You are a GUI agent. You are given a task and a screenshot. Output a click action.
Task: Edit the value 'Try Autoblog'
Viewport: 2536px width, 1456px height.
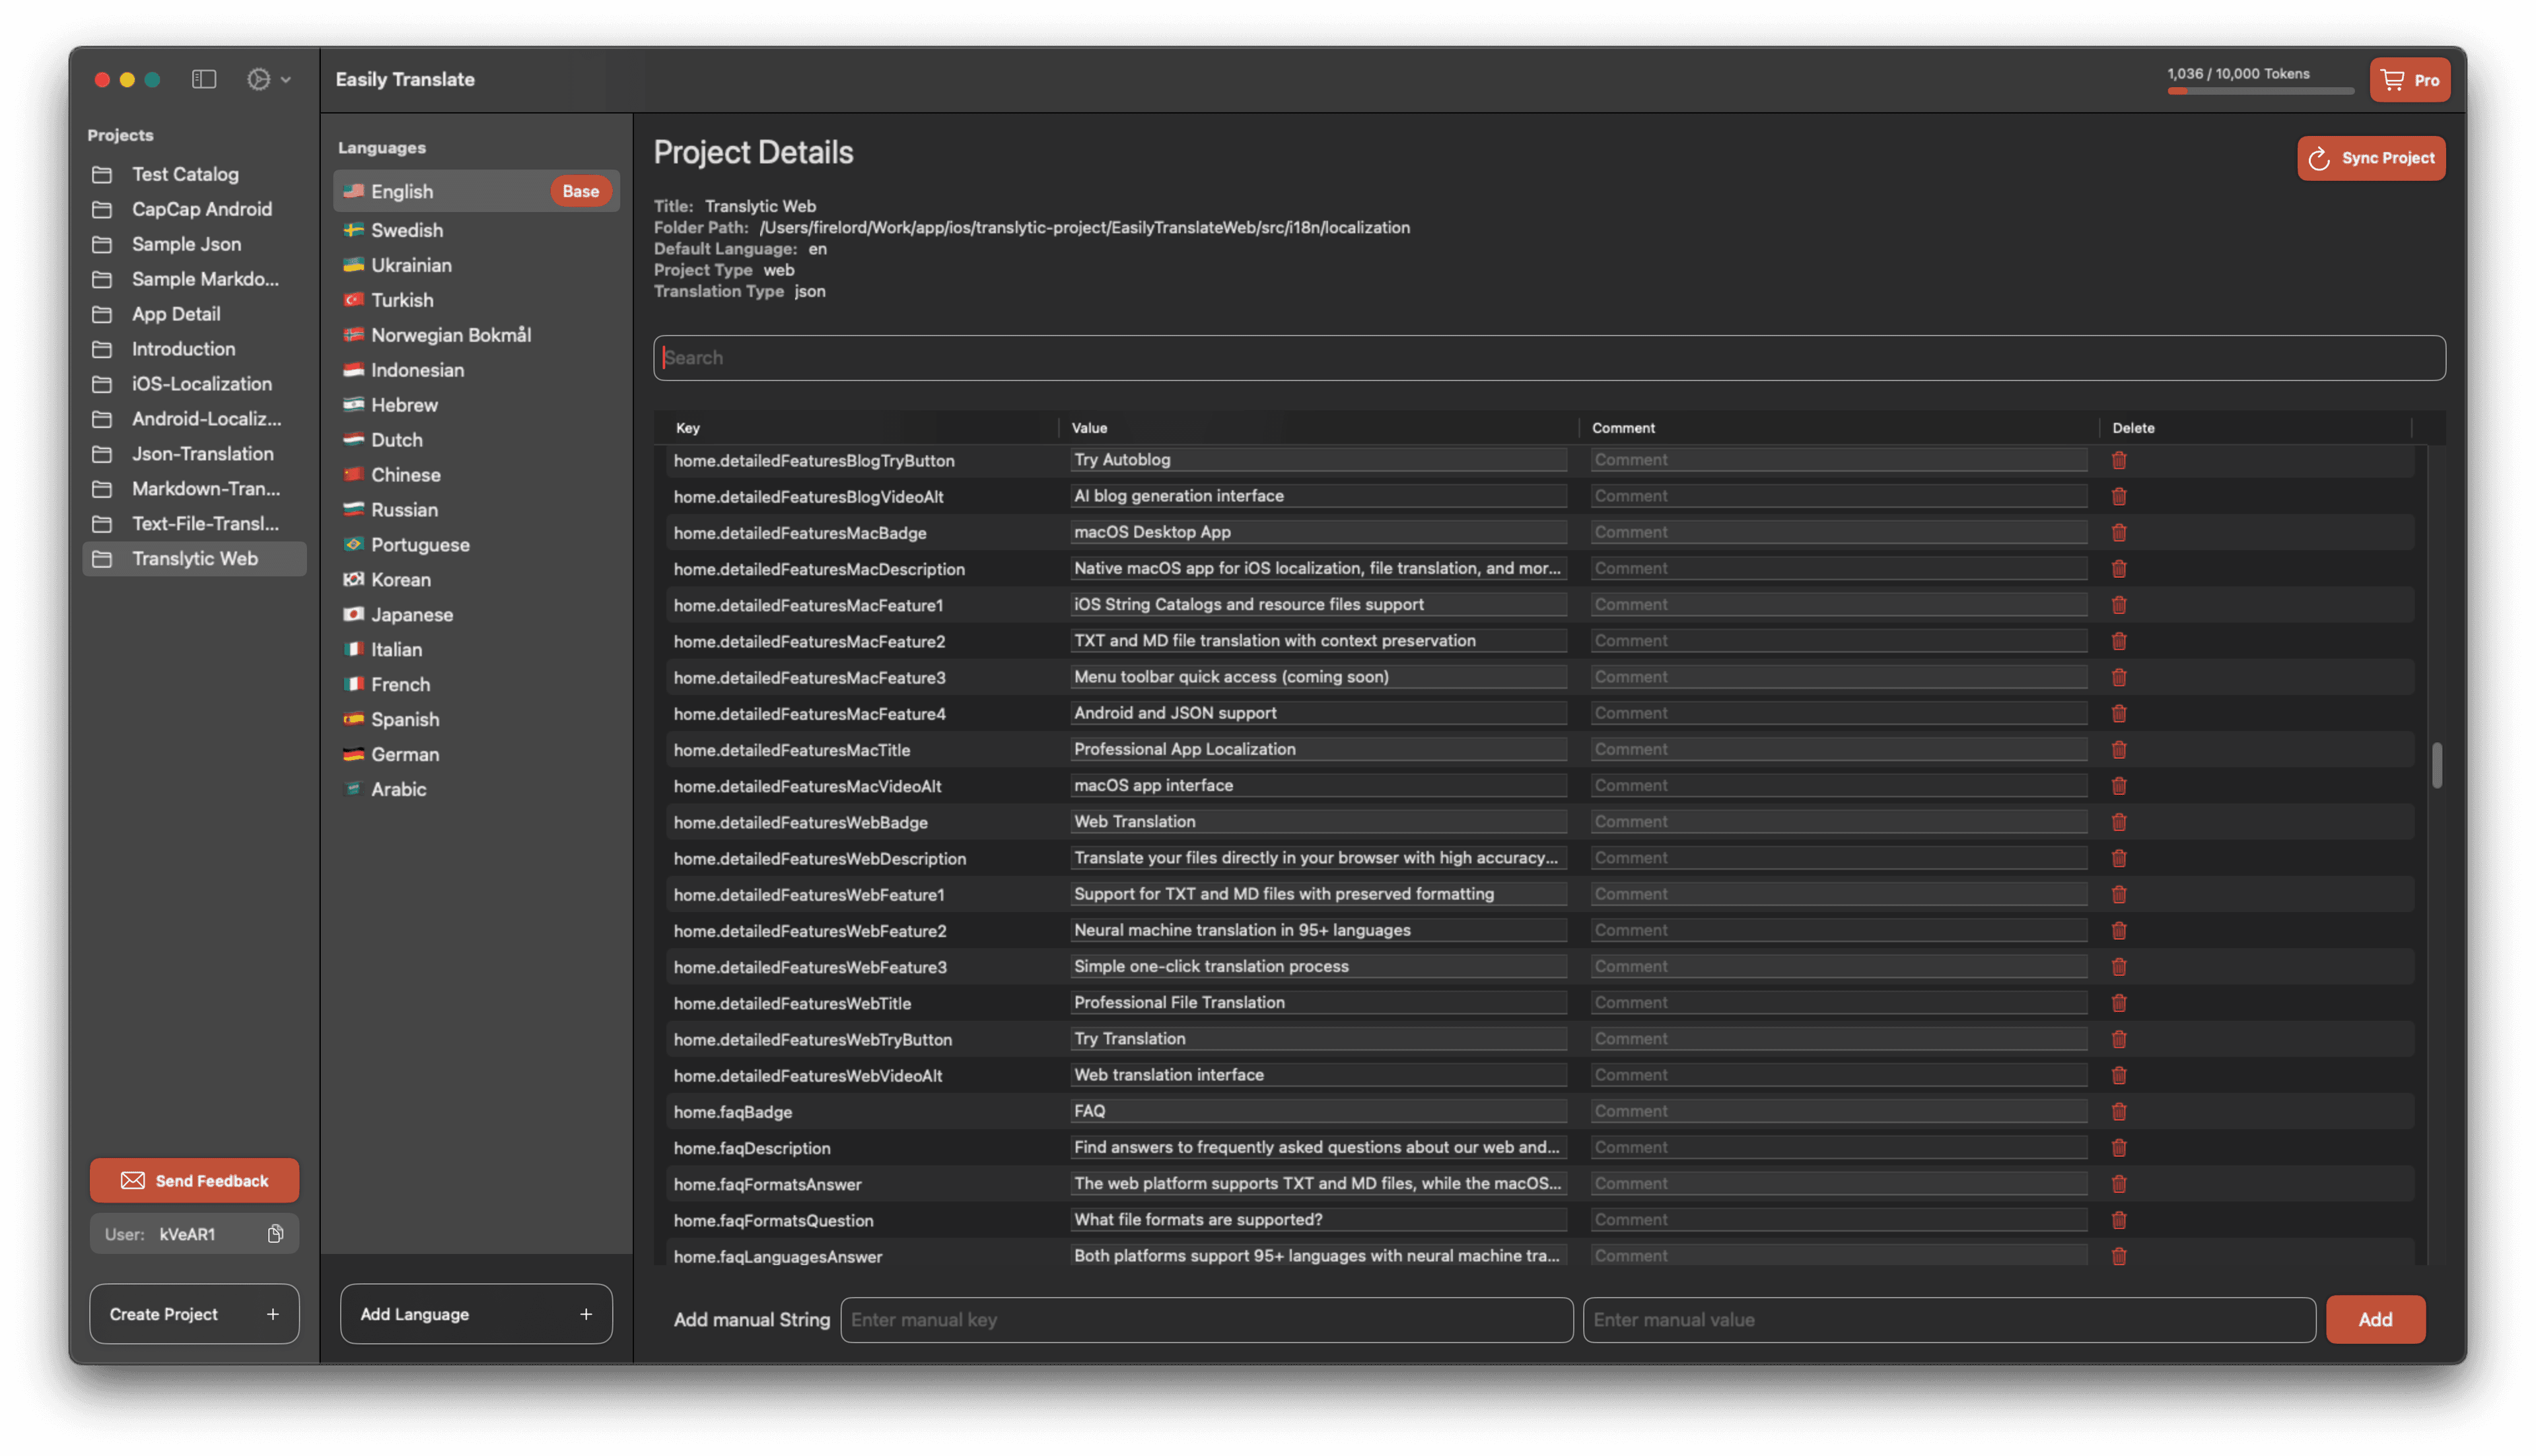(1317, 460)
